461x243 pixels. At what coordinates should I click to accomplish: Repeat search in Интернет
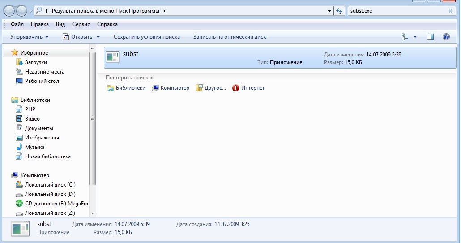[x=248, y=88]
